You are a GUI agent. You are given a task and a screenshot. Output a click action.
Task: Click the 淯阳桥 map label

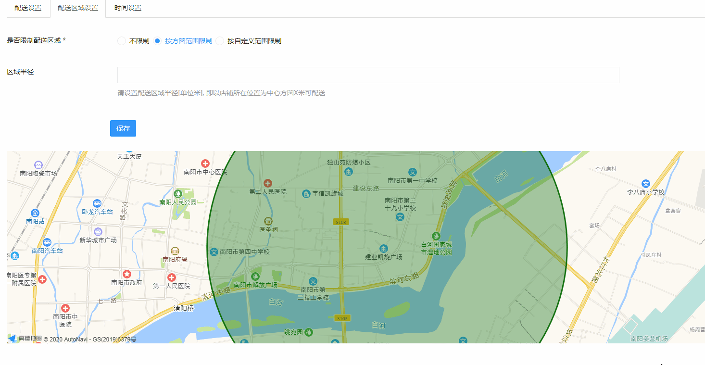[184, 308]
